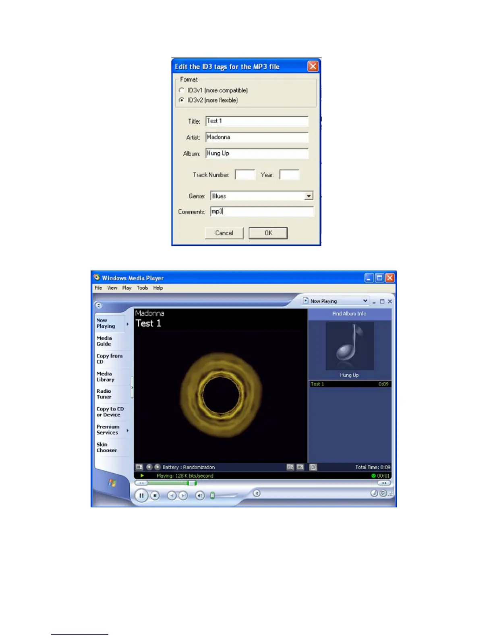Select the Test 1 playlist entry
Viewport: 493px width, 638px height.
350,384
